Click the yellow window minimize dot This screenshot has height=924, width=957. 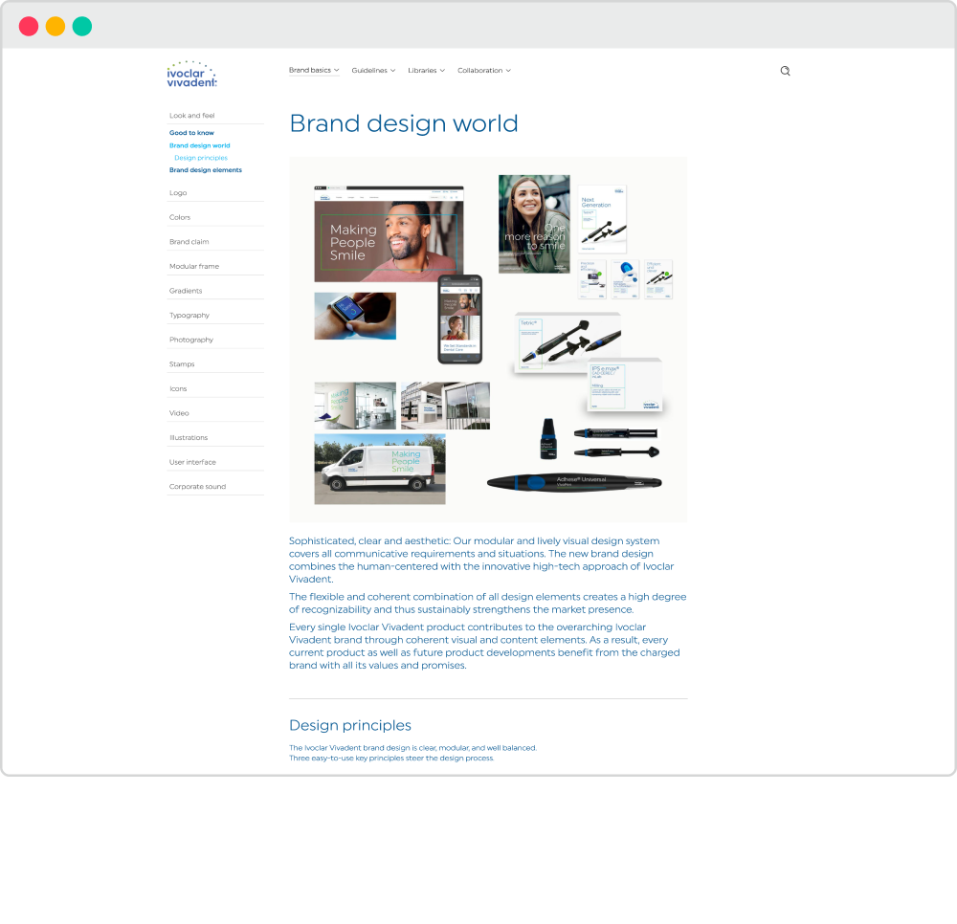click(56, 26)
